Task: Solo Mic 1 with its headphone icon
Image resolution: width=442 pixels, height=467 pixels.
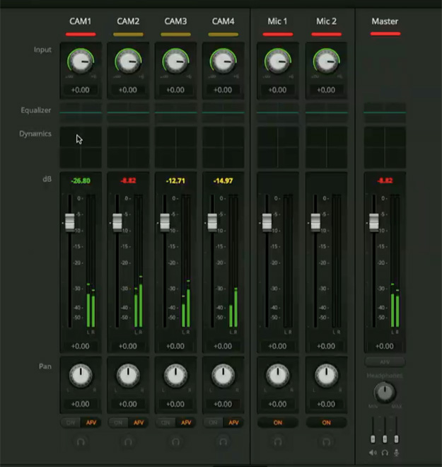Action: 278,442
